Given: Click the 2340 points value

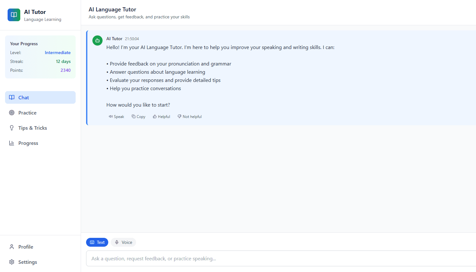Looking at the screenshot, I should tap(66, 71).
